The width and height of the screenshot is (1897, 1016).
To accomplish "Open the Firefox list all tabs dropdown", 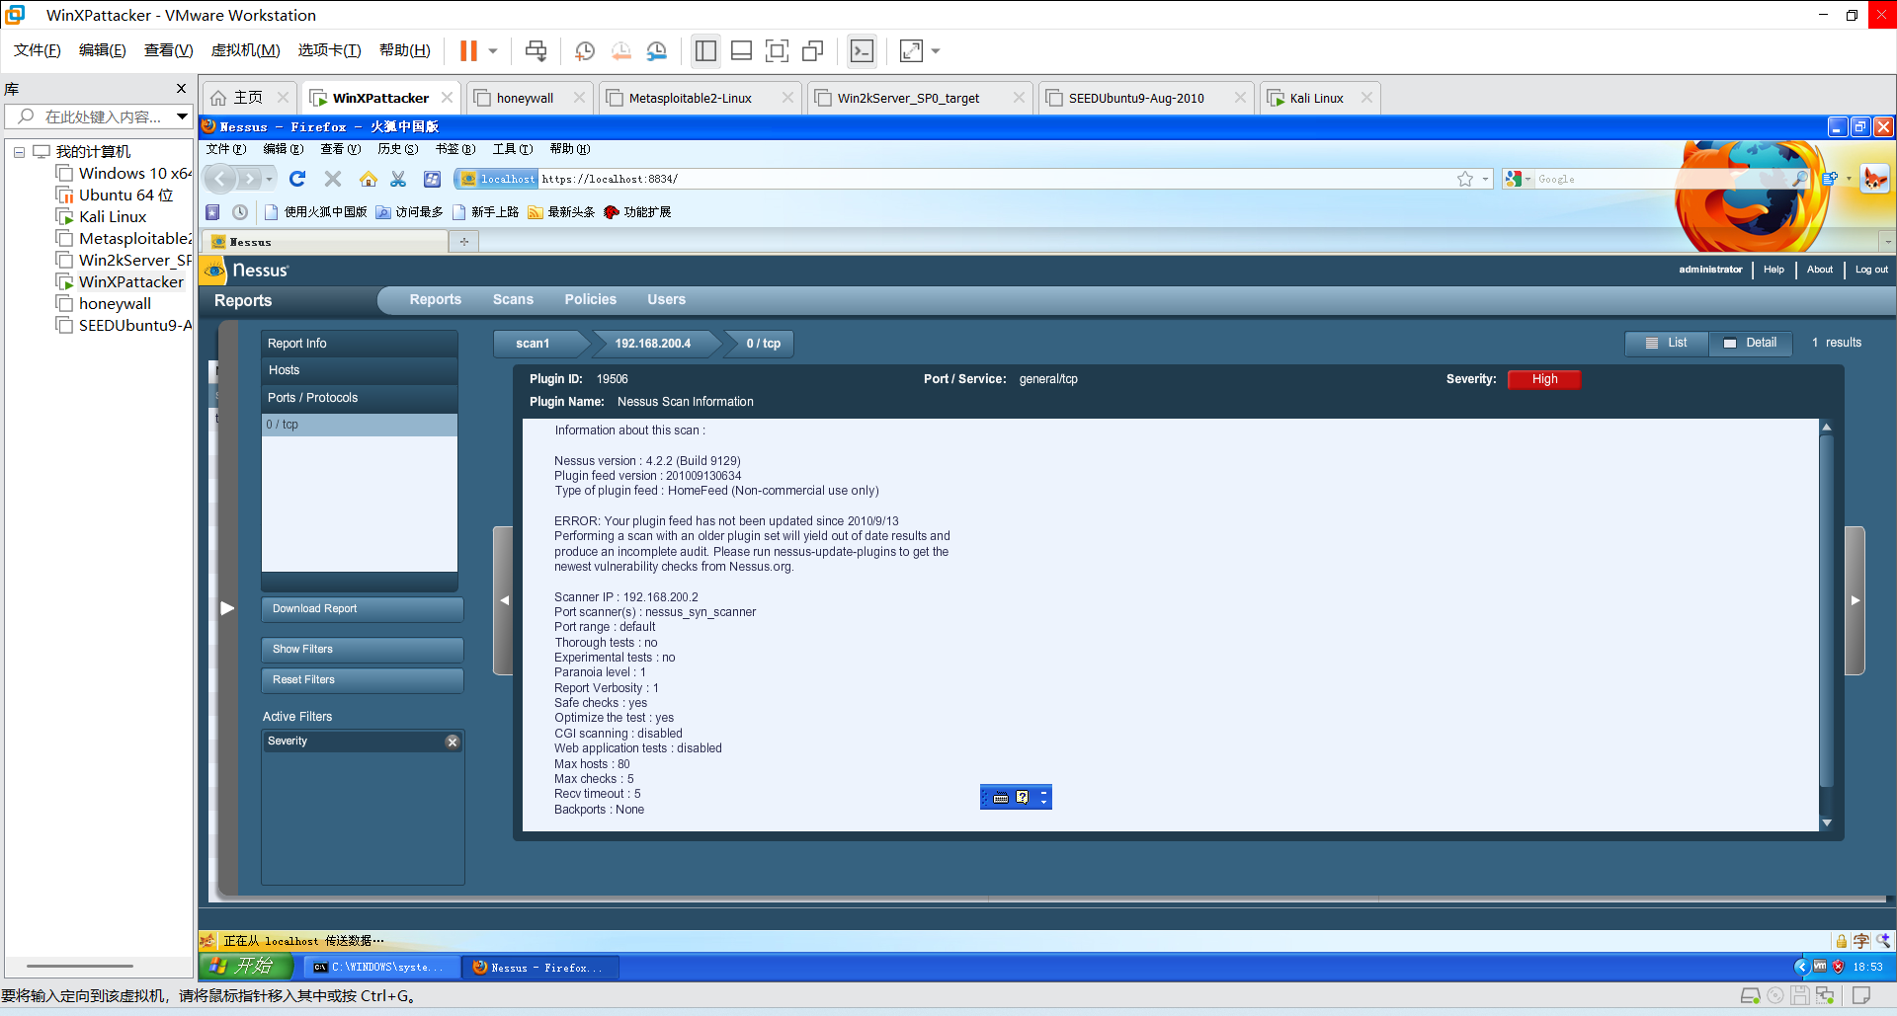I will point(1887,241).
